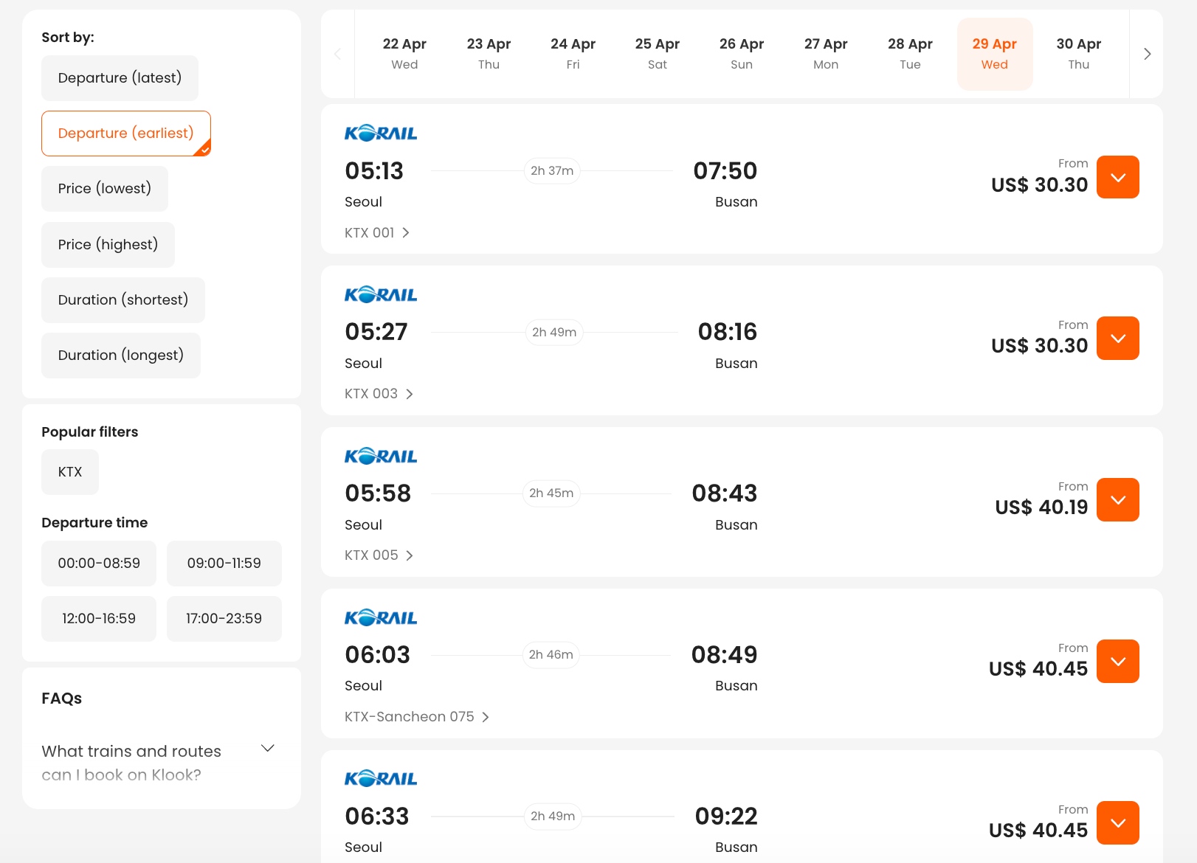
Task: Sort by Departure (latest)
Action: pyautogui.click(x=120, y=78)
